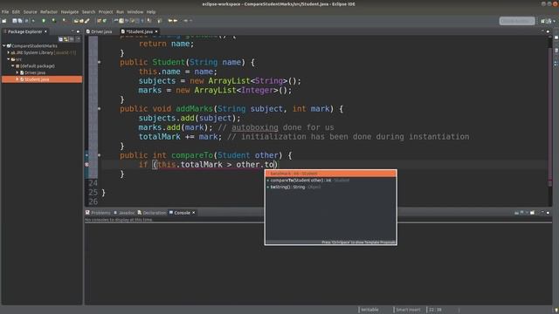Select the toString() autocomplete proposal
Screen dimensions: 559x314
(331, 187)
